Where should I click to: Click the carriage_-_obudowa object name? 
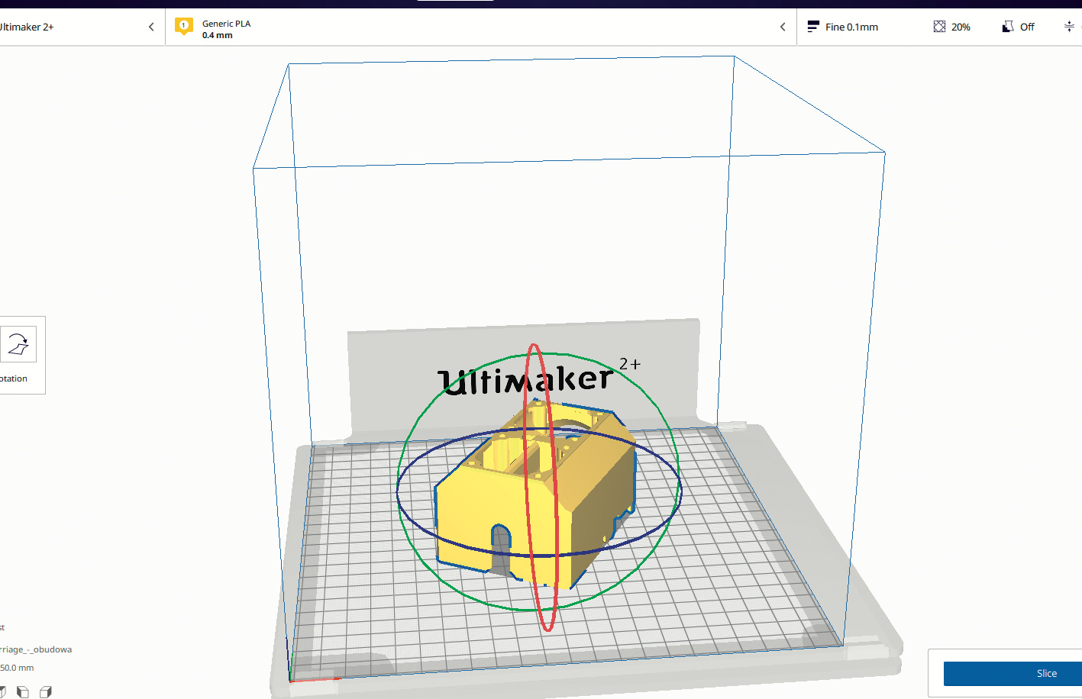(36, 649)
